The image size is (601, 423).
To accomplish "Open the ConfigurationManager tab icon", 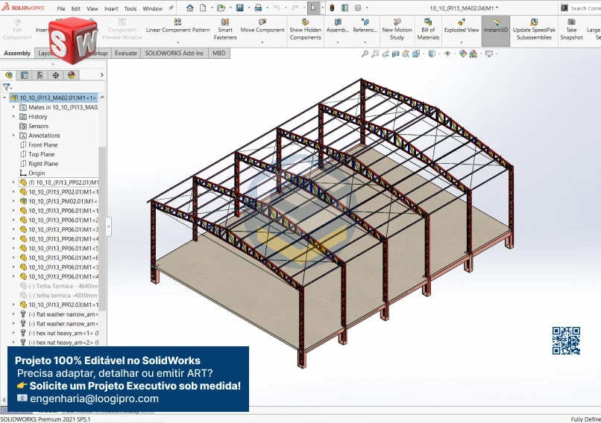I will tap(40, 75).
